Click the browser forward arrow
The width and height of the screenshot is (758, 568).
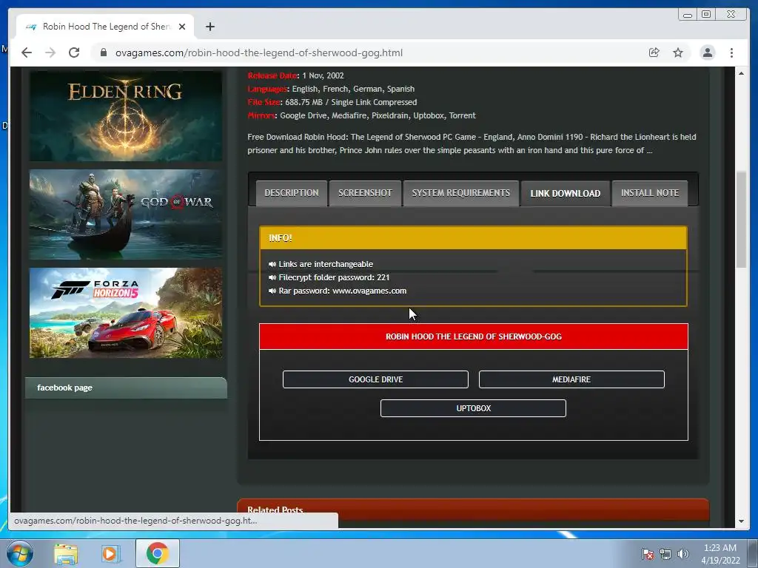pyautogui.click(x=50, y=53)
